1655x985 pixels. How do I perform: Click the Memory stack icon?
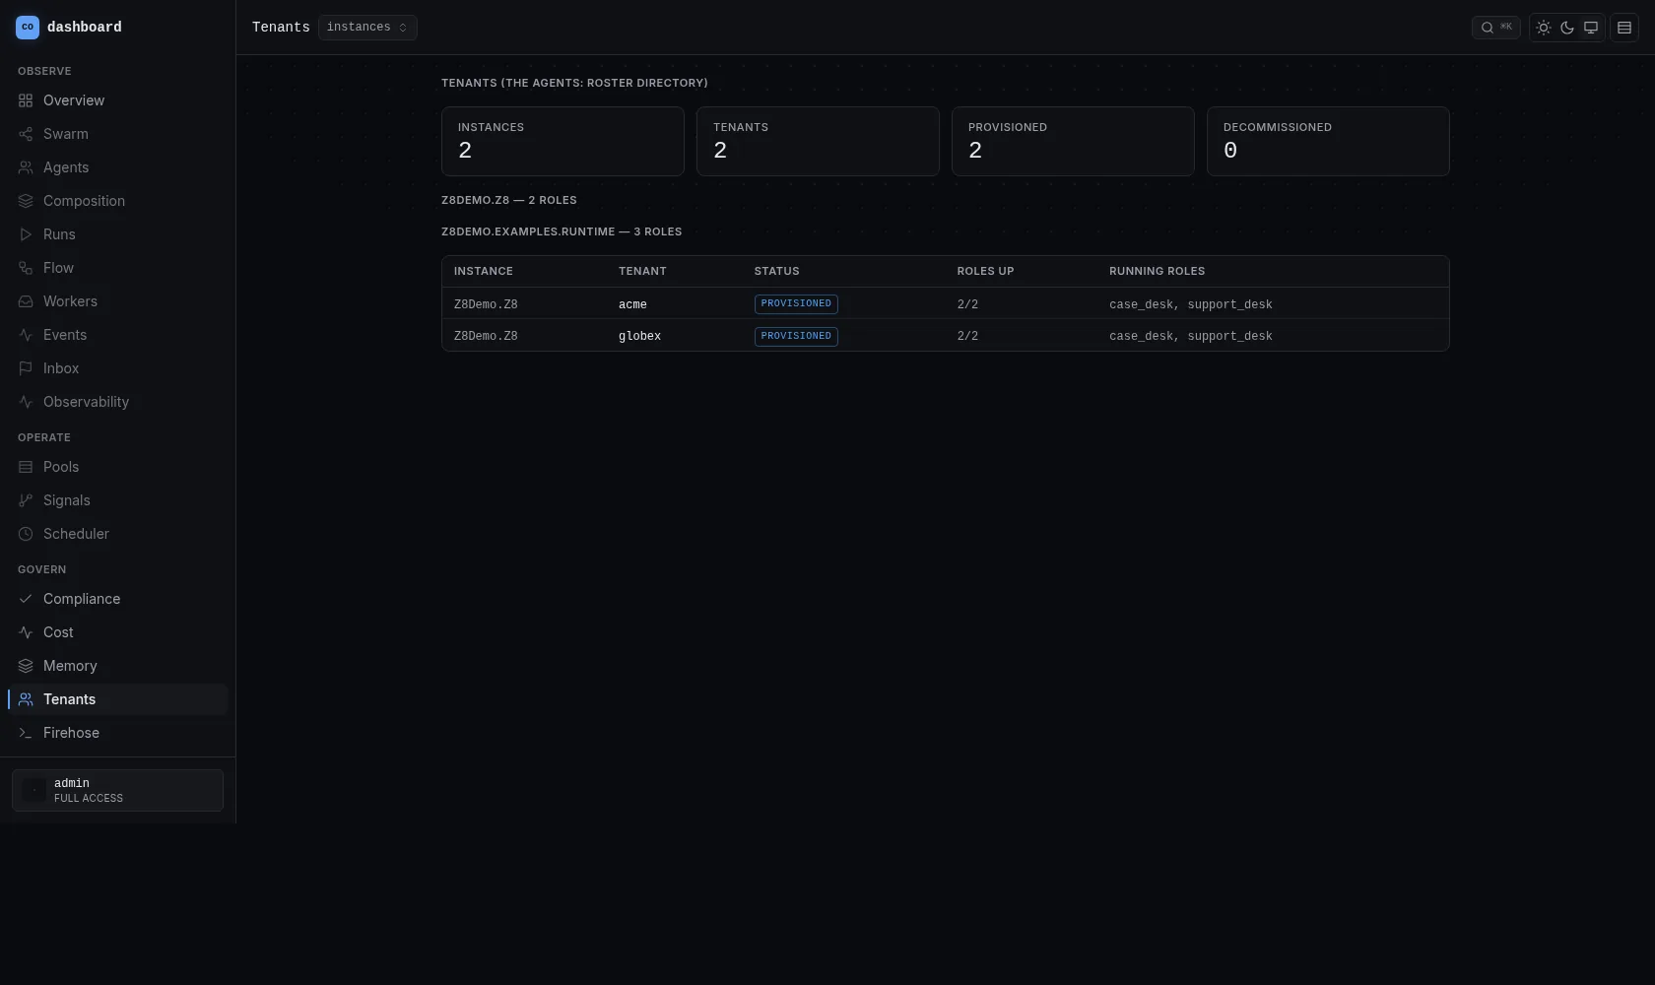click(x=26, y=666)
